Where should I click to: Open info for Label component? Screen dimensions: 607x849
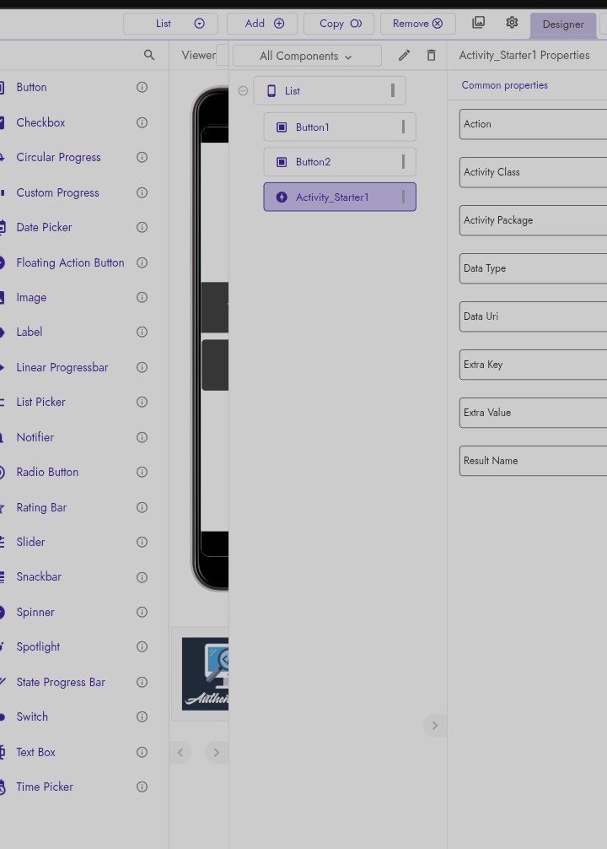(x=142, y=332)
